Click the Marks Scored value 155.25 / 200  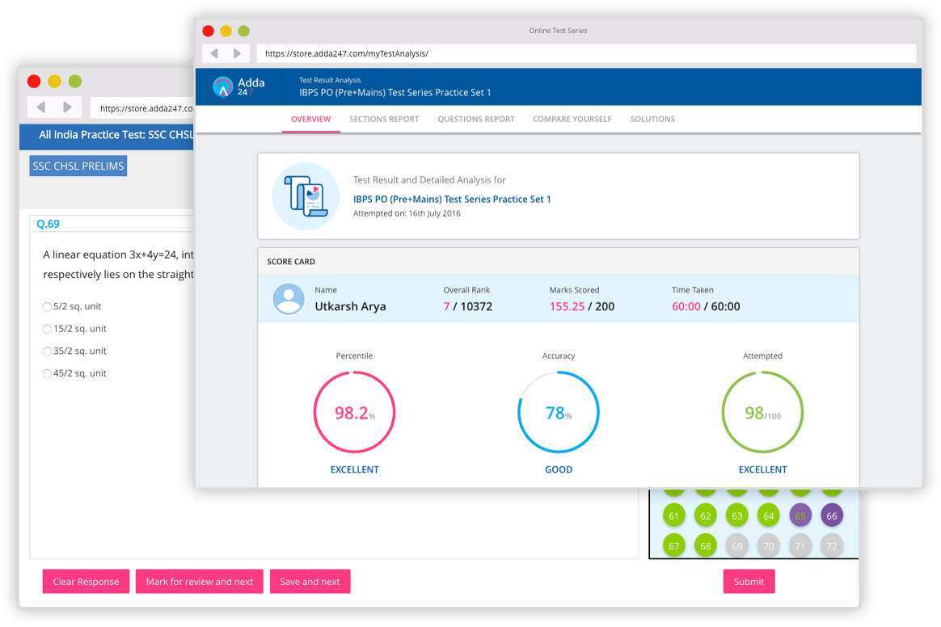tap(581, 306)
